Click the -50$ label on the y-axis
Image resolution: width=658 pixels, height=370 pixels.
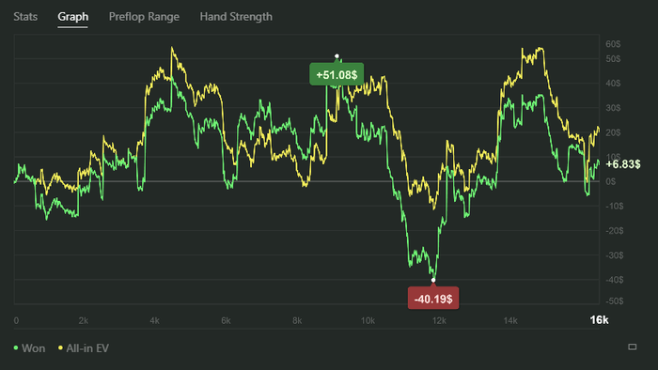[615, 301]
